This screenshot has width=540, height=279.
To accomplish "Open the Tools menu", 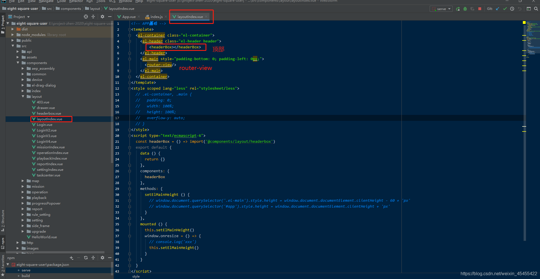I will coord(101,1).
